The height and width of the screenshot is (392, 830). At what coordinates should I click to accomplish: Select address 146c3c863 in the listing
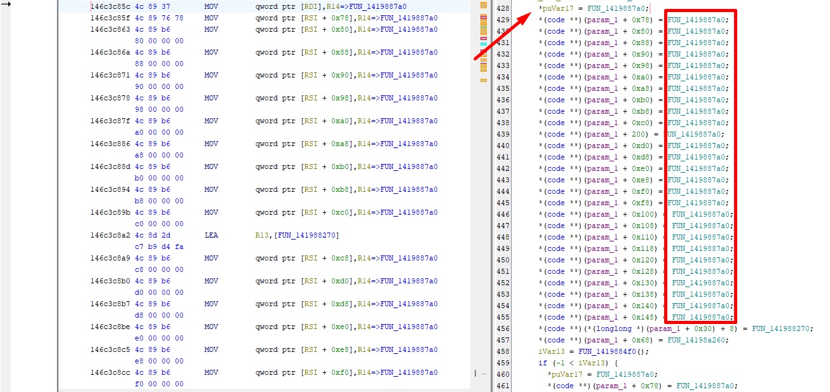click(x=110, y=29)
